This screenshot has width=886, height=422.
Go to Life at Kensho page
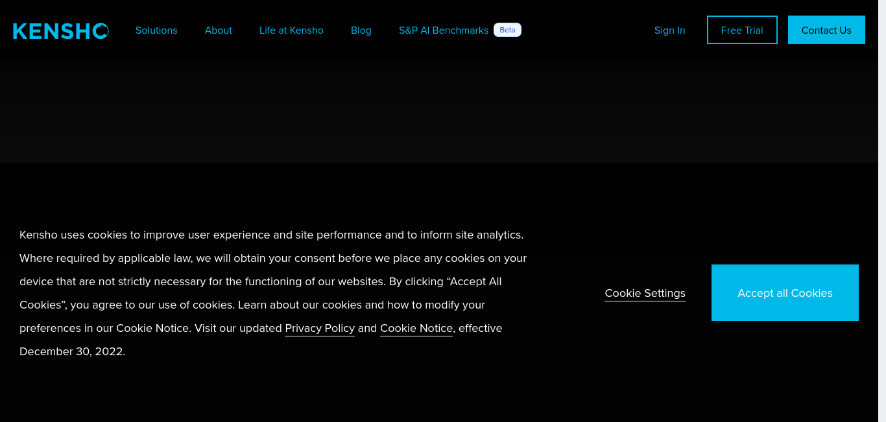[291, 30]
